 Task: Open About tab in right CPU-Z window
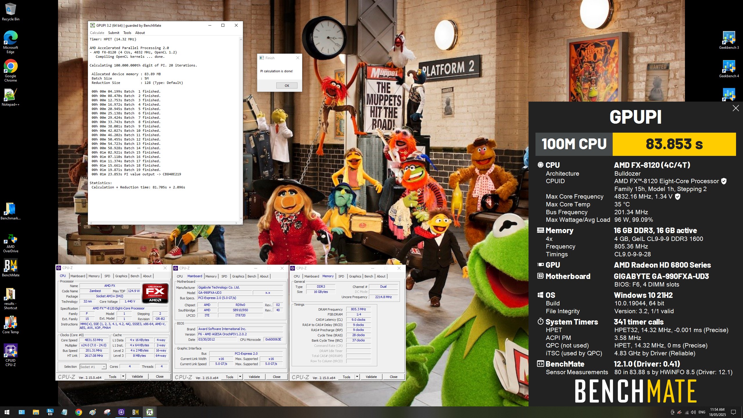point(381,276)
